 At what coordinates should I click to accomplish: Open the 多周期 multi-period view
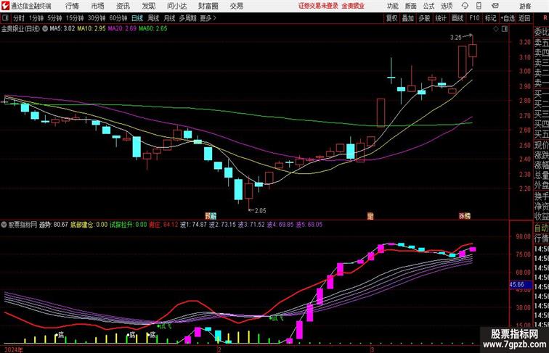coord(187,18)
